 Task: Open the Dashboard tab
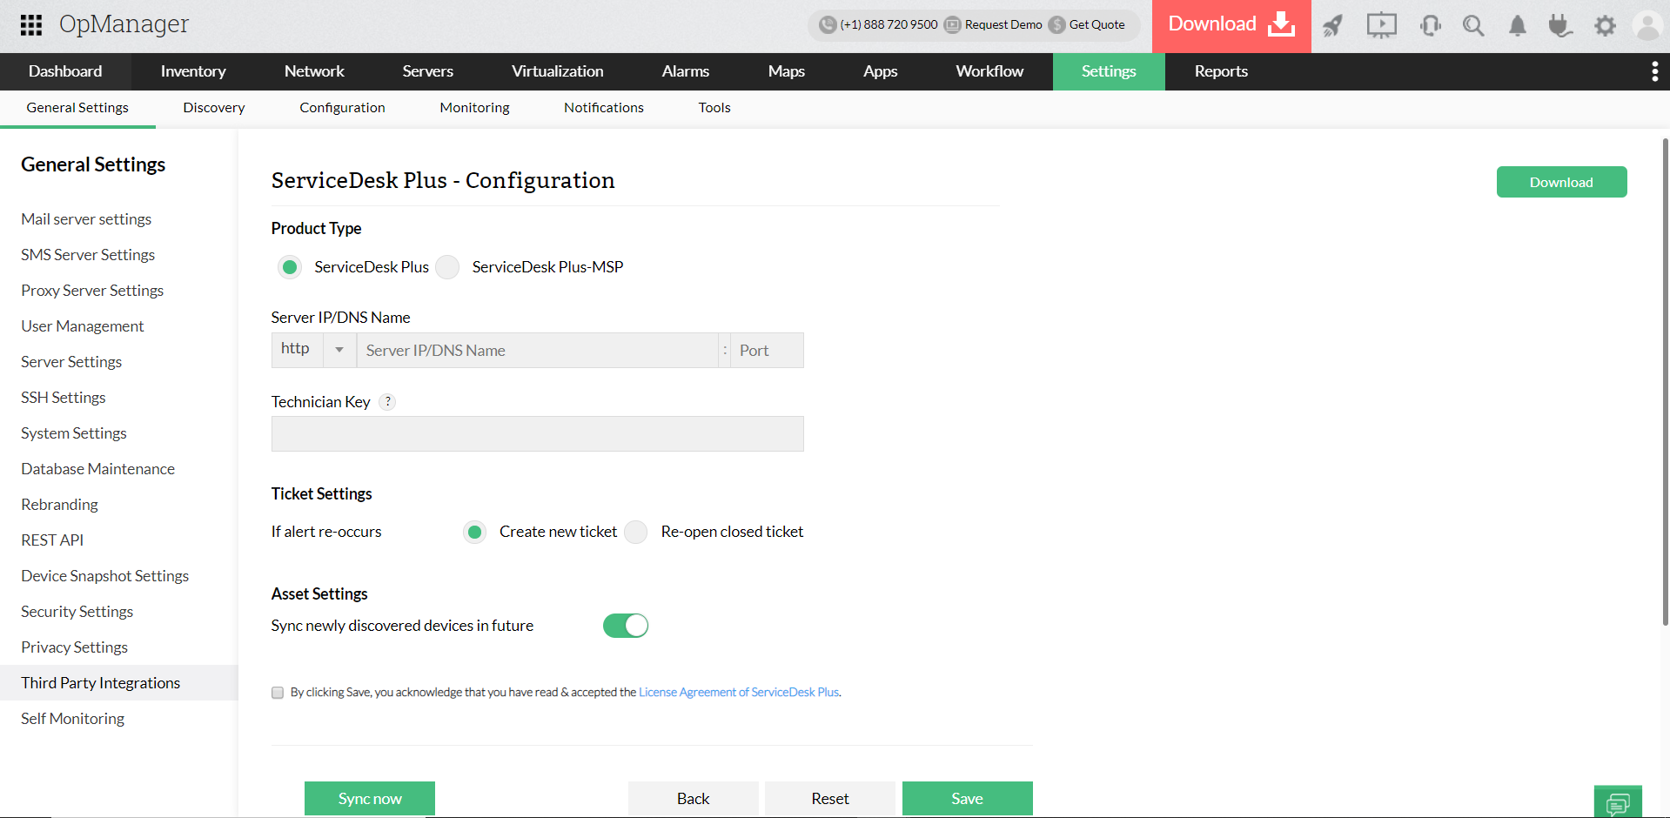[65, 71]
